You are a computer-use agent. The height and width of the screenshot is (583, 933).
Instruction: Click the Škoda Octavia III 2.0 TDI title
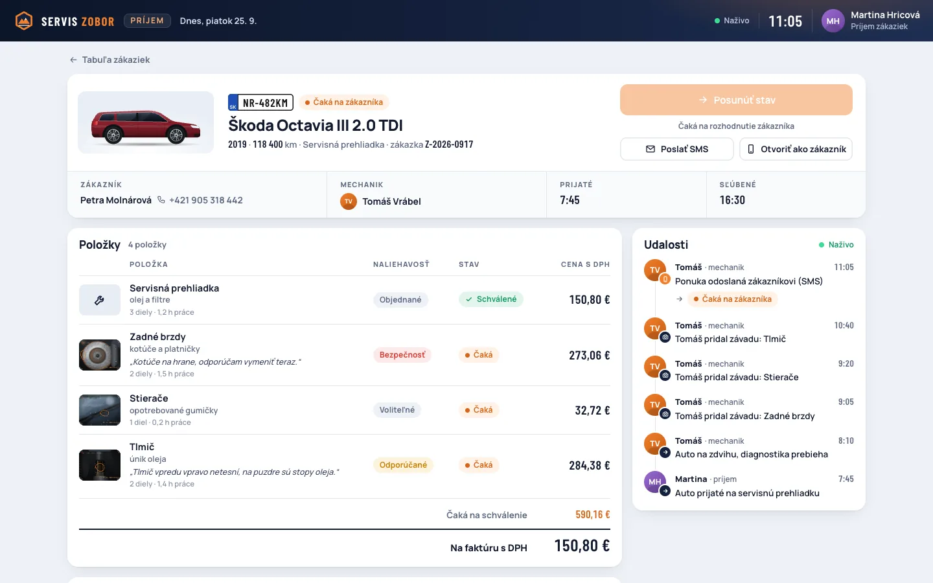click(316, 126)
